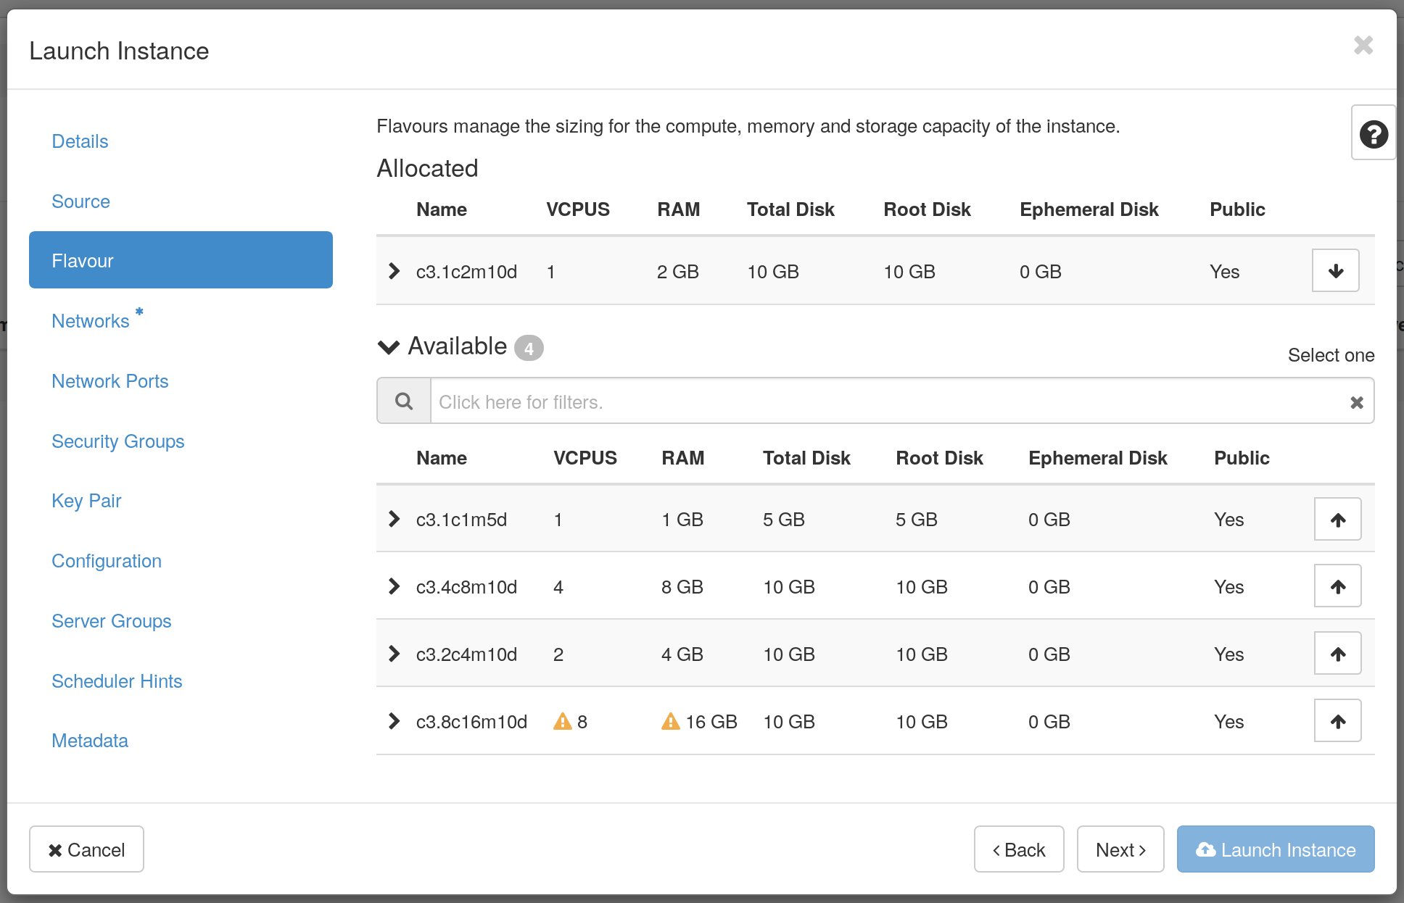Image resolution: width=1404 pixels, height=903 pixels.
Task: Expand details of c3.4c8m10d row
Action: (x=394, y=586)
